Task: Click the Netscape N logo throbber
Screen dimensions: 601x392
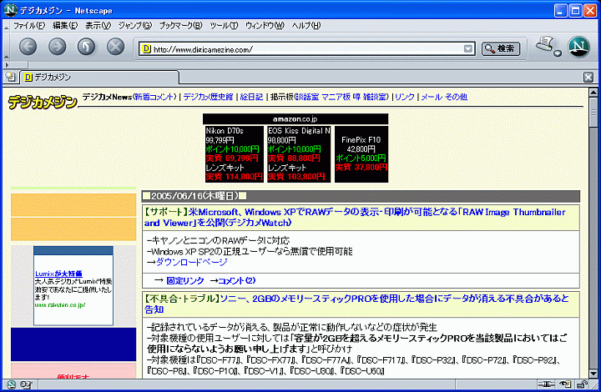Action: coord(578,47)
